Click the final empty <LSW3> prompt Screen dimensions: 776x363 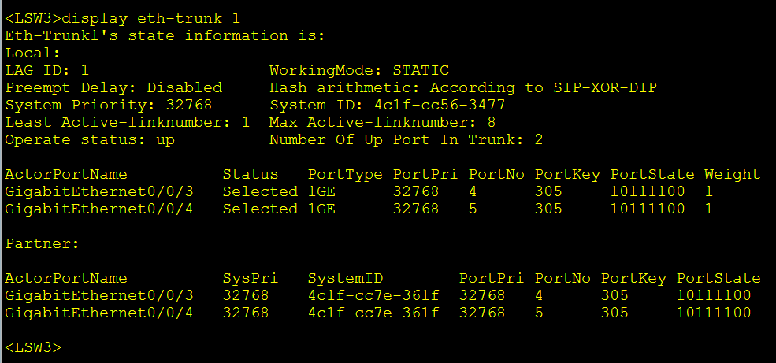click(33, 347)
